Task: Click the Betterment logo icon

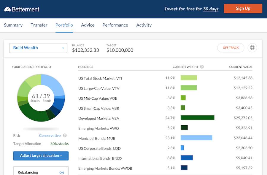Action: 7,9
